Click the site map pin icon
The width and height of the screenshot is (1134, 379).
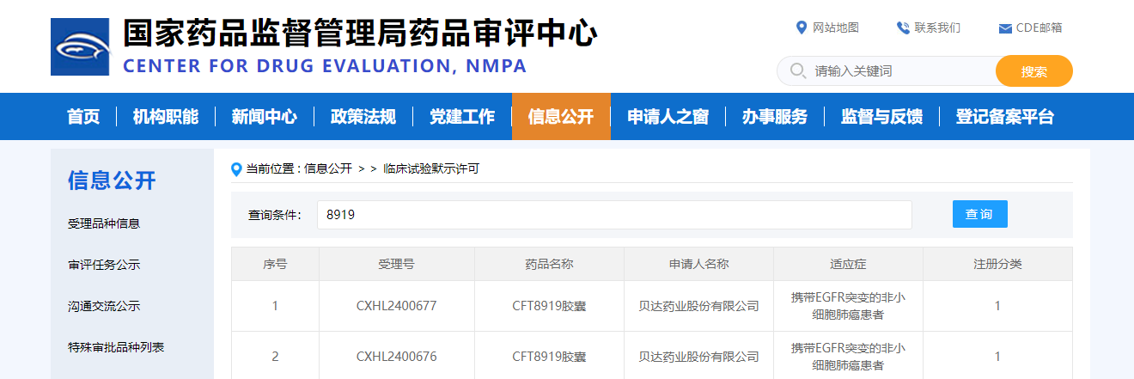click(802, 28)
